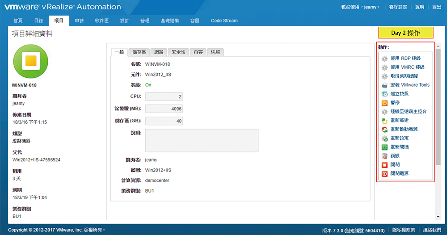Click the large green WINVM-018 machine icon

(31, 61)
